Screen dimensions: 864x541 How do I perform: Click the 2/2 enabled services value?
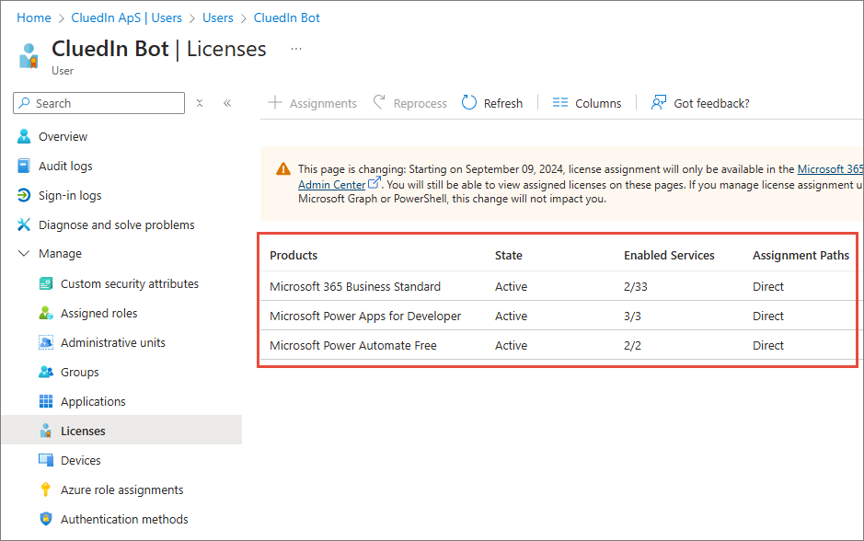pos(632,345)
